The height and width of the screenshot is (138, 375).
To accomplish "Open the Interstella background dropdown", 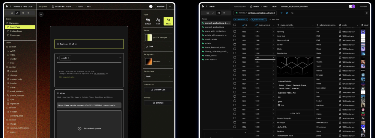I will coord(158,62).
